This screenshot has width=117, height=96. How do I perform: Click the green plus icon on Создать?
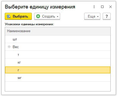point(38,16)
